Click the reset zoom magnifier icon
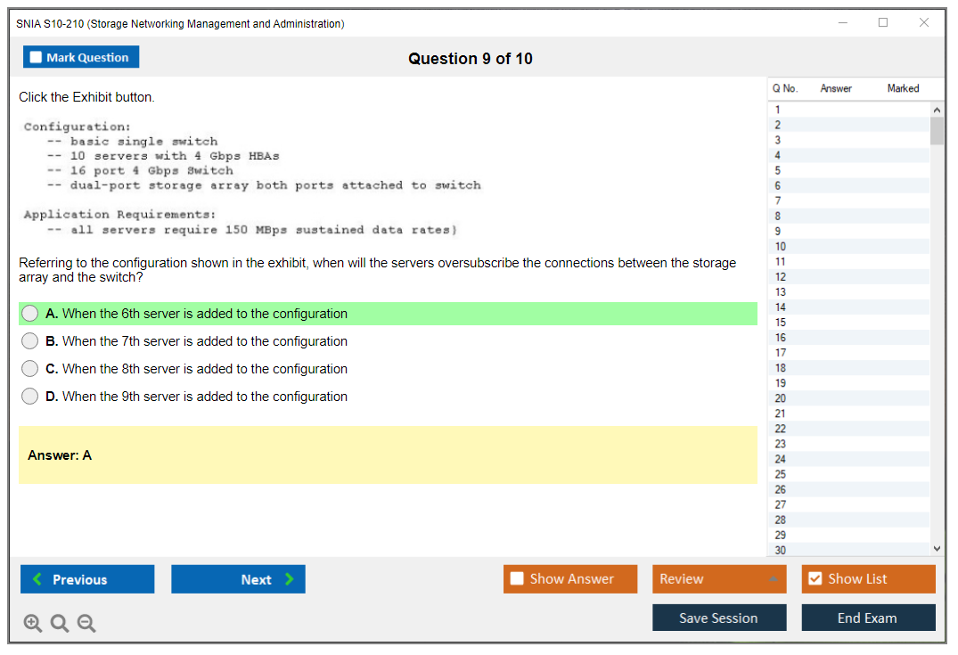The height and width of the screenshot is (655, 958). click(x=60, y=624)
